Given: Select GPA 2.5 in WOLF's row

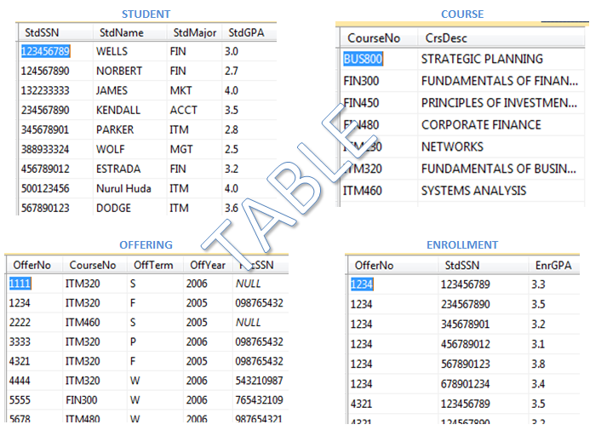Looking at the screenshot, I should coord(231,149).
